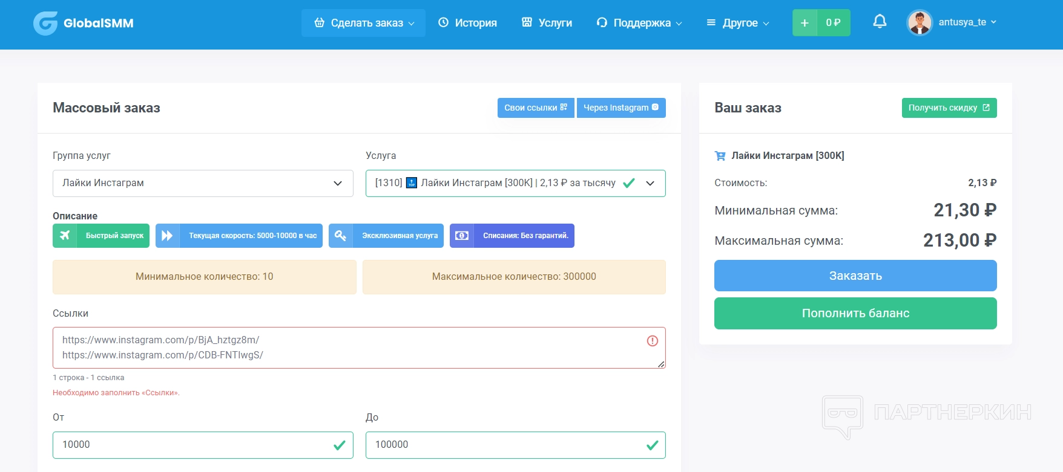Switch to Через Instagram mode

pos(620,108)
